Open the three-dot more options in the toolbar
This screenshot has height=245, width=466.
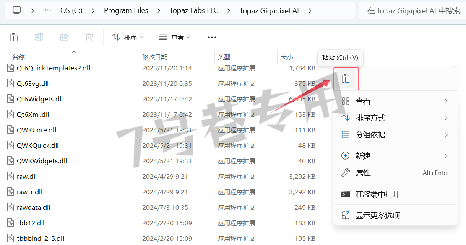(212, 37)
